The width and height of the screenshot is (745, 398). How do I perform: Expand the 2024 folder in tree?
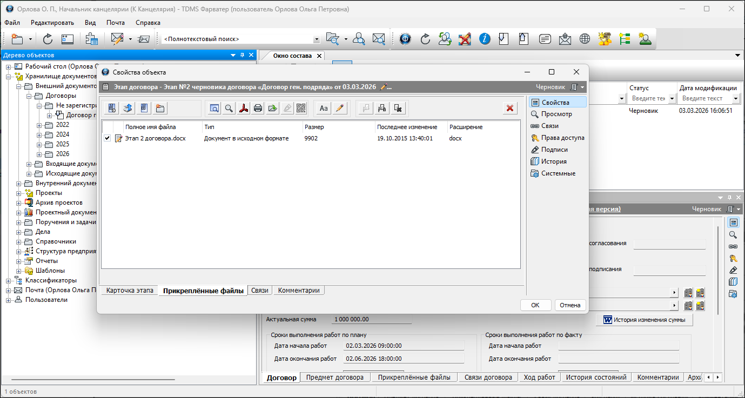pos(39,134)
